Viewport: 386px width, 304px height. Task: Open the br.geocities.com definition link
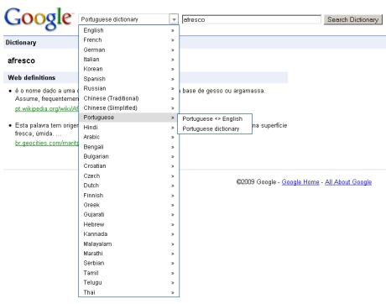pyautogui.click(x=47, y=143)
